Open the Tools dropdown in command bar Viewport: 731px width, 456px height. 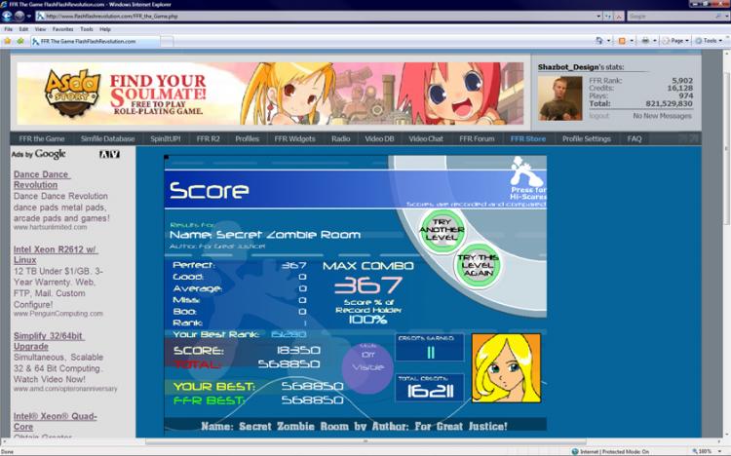[x=710, y=41]
